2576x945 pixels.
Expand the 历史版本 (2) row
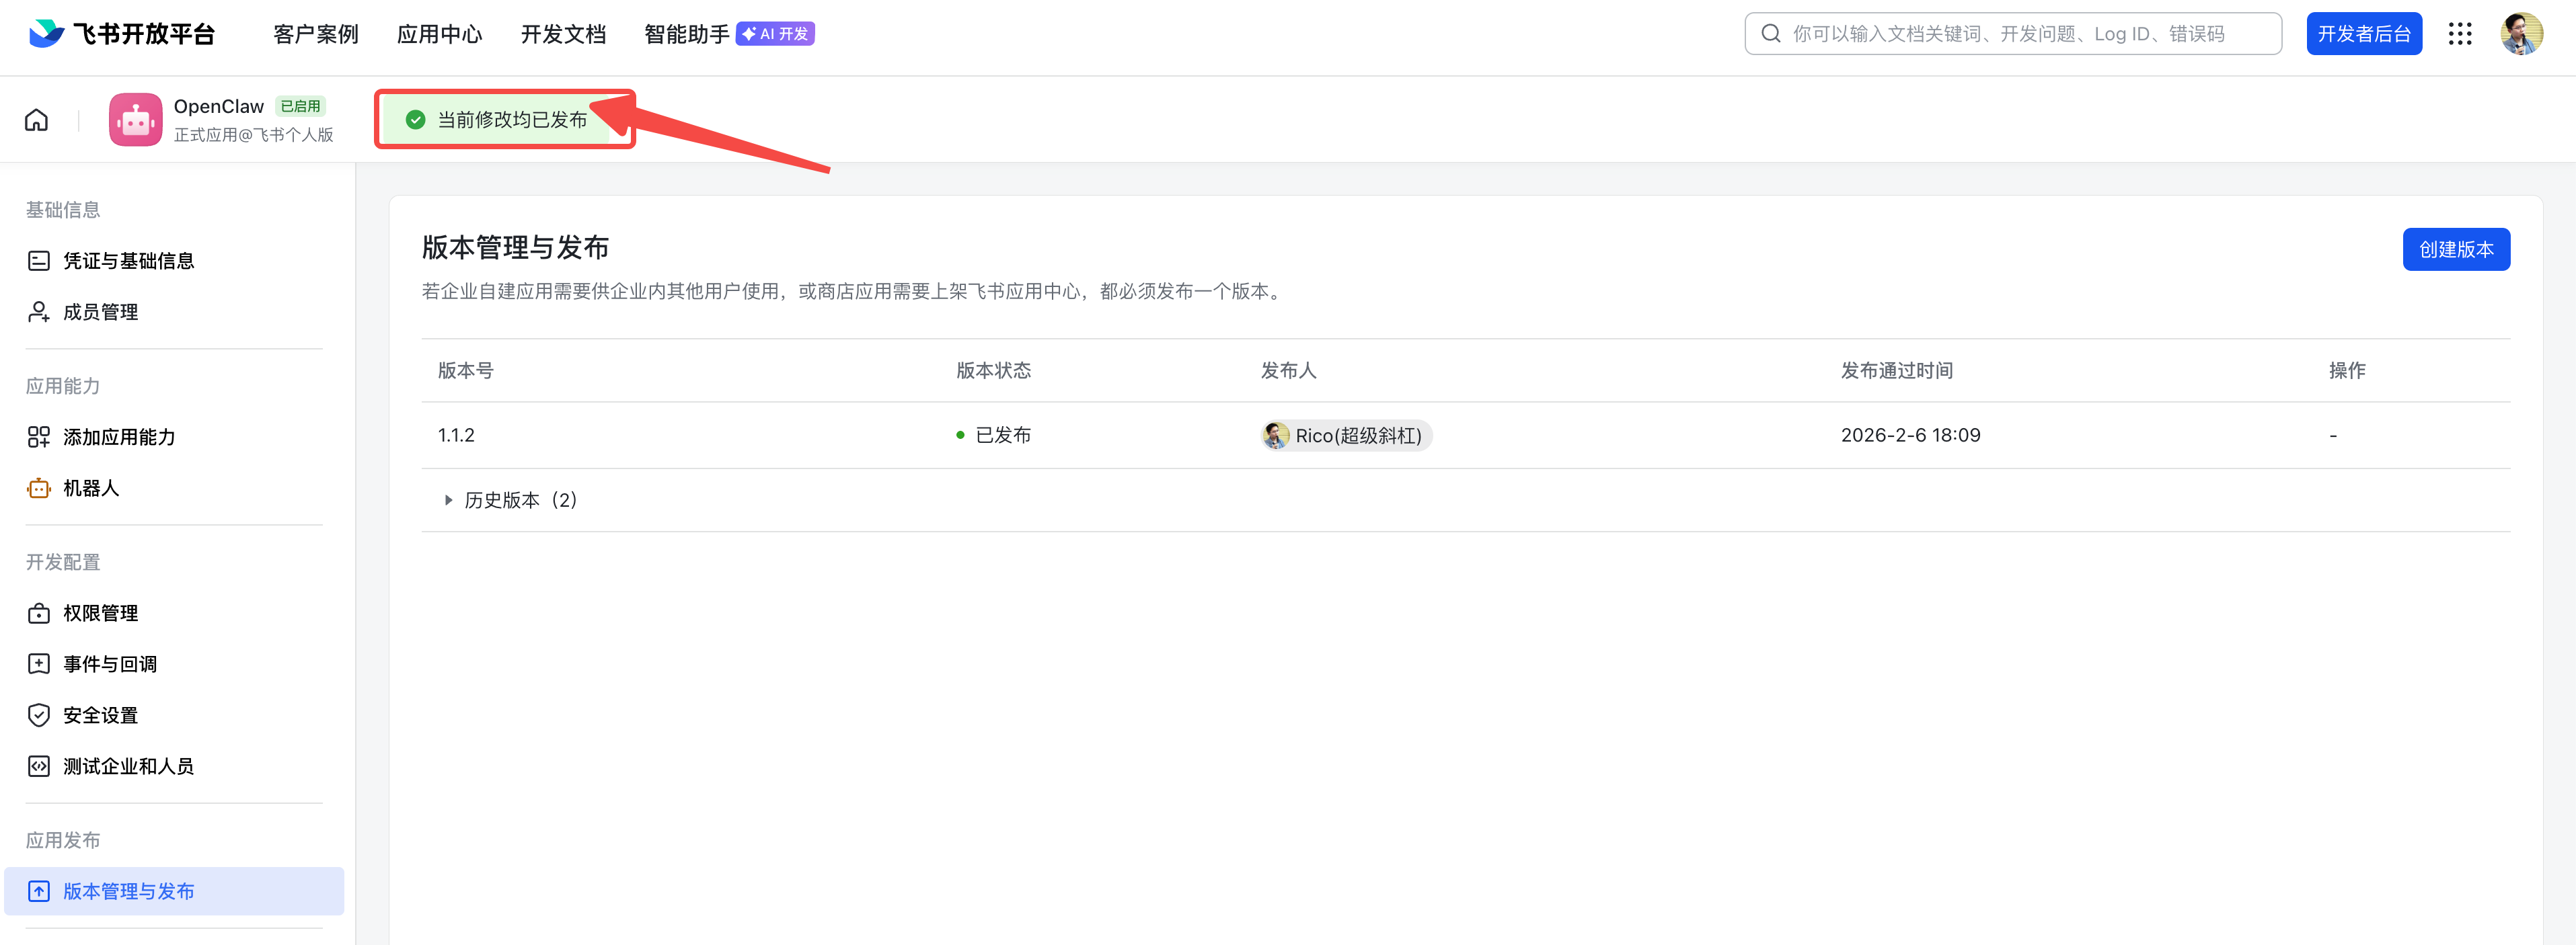511,499
